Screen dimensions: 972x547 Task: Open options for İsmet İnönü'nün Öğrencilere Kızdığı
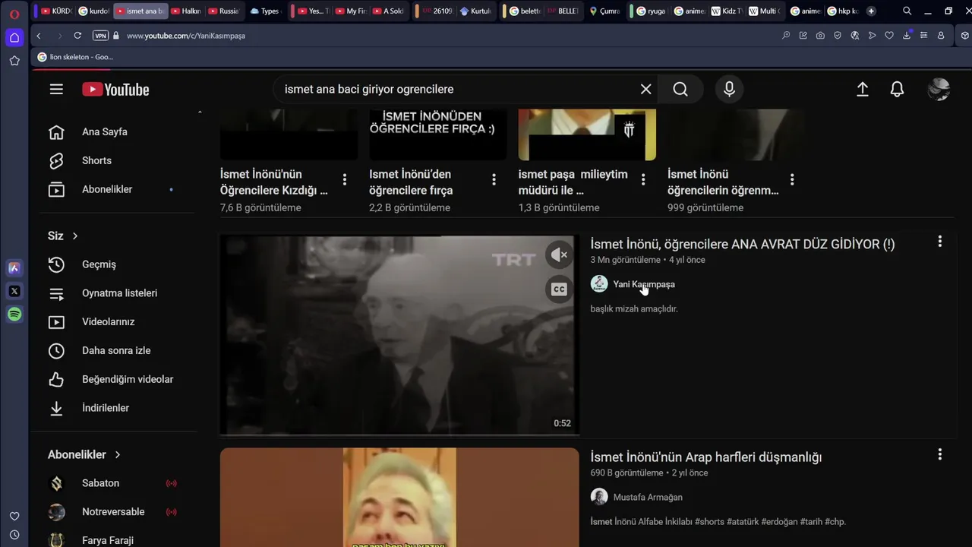point(345,180)
